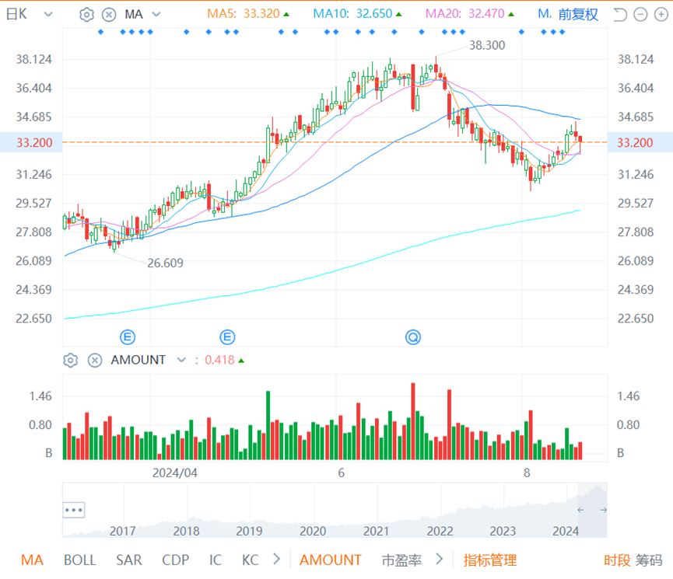Image resolution: width=673 pixels, height=579 pixels.
Task: Click the first E event marker near 2024/04
Action: pos(128,337)
